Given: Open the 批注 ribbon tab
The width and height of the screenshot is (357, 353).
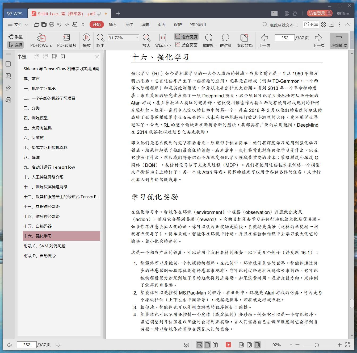Looking at the screenshot, I should 129,24.
